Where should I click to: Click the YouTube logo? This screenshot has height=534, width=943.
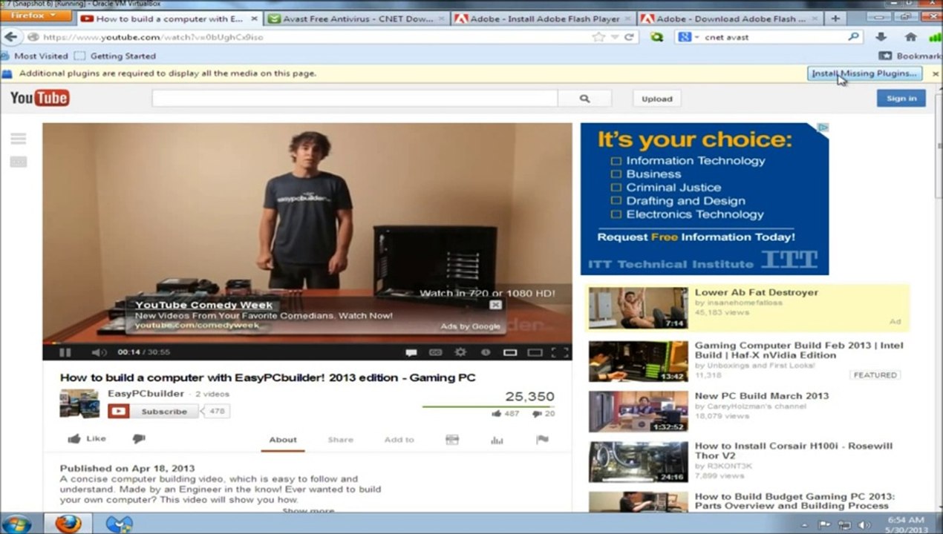[39, 98]
